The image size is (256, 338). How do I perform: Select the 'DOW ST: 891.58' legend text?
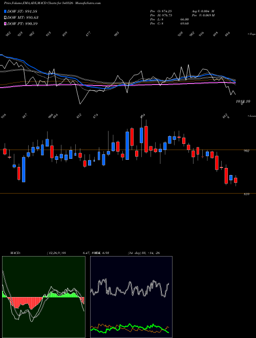23,11
